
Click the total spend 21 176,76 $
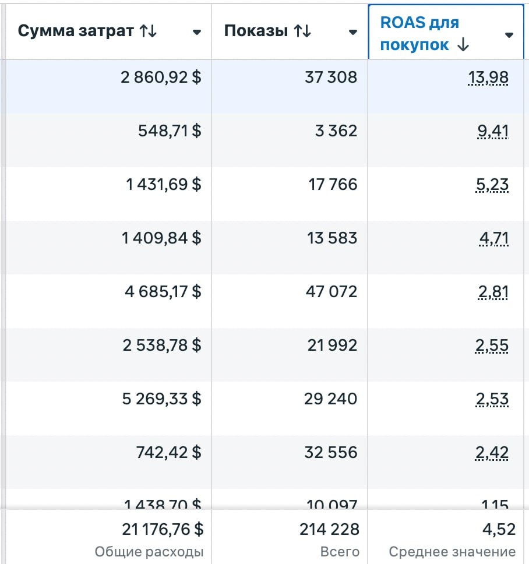[x=163, y=529]
